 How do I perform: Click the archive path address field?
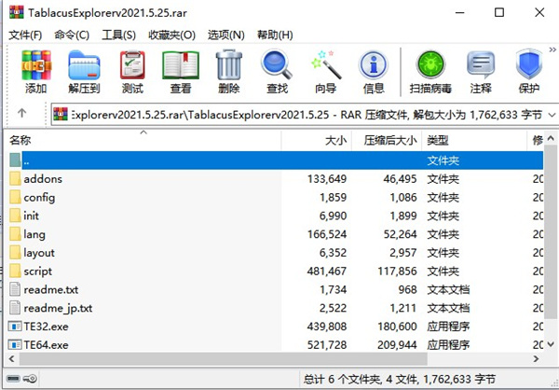tap(305, 115)
